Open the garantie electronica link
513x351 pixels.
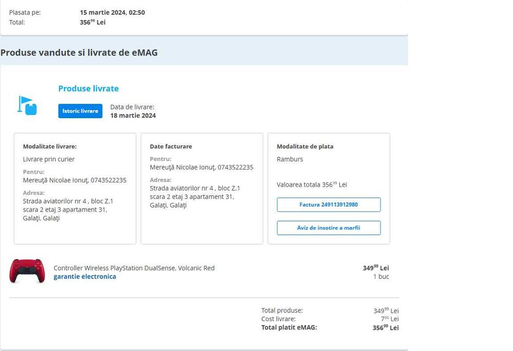coord(85,276)
